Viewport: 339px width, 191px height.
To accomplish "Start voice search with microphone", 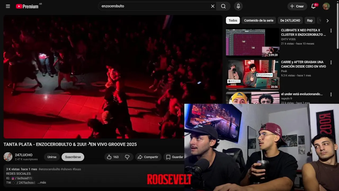I will click(x=238, y=6).
